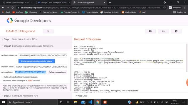
Task: Open the 28°C weather widget
Action: (x=140, y=102)
